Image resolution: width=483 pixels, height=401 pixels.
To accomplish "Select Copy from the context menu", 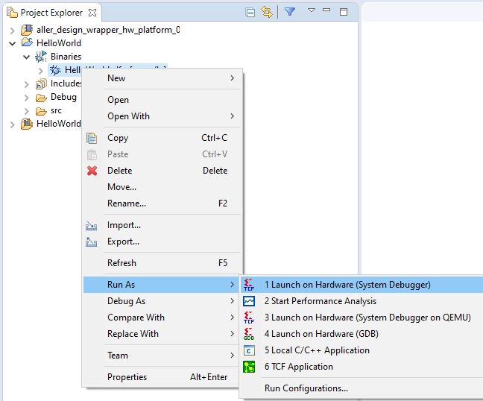I will [118, 138].
